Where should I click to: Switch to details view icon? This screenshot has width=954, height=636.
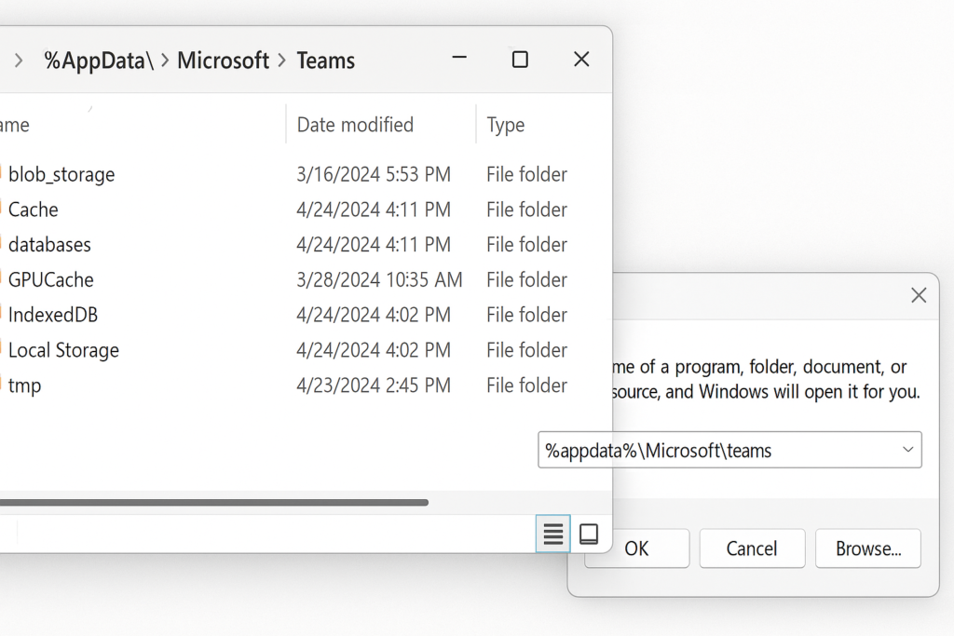click(553, 534)
